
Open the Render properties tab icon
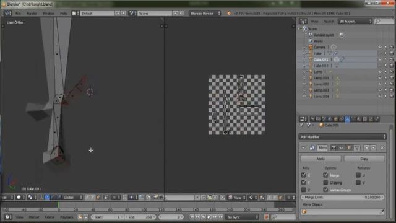click(312, 119)
